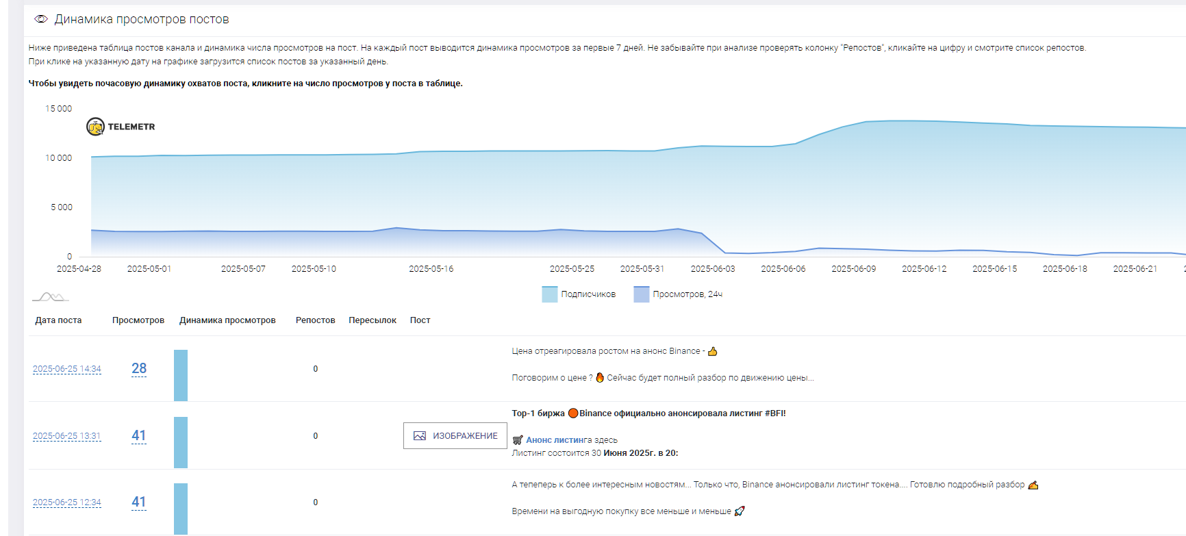Select date 2025-06-18 on the chart axis
This screenshot has height=536, width=1186.
1065,269
